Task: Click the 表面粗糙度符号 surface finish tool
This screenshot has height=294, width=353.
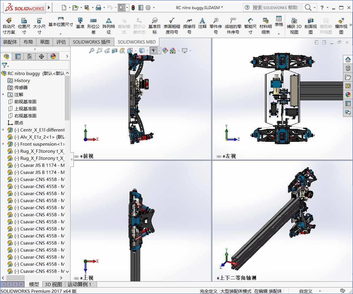Action: tap(172, 25)
